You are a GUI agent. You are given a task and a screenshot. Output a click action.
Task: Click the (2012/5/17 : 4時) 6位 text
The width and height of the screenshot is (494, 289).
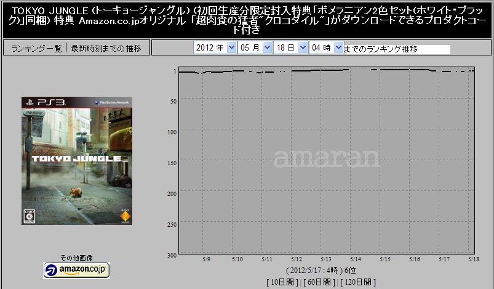(321, 271)
